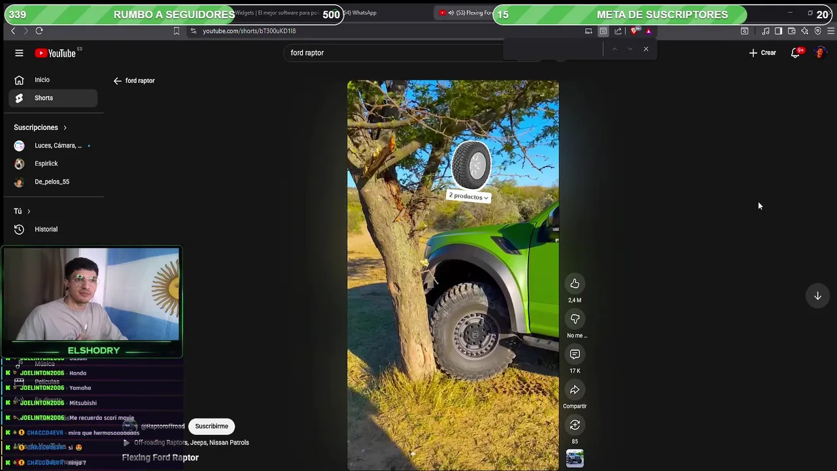Open the Brave Wallet icon

[x=791, y=31]
